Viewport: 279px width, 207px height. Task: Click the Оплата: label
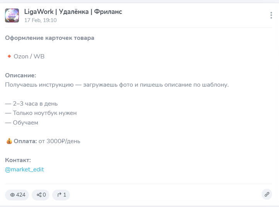point(25,141)
